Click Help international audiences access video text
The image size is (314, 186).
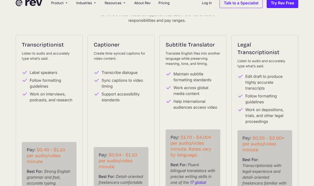195,104
